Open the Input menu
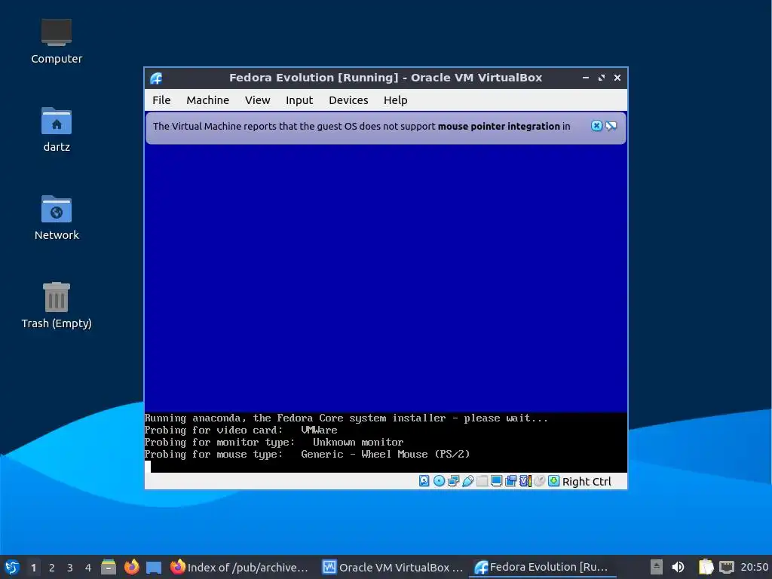 coord(299,100)
